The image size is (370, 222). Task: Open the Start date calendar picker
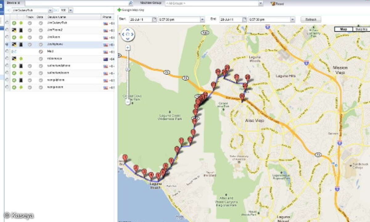[x=154, y=19]
